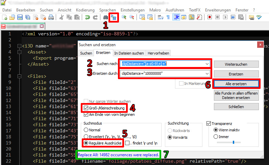Expand the Suchen nach dropdown history

(207, 64)
